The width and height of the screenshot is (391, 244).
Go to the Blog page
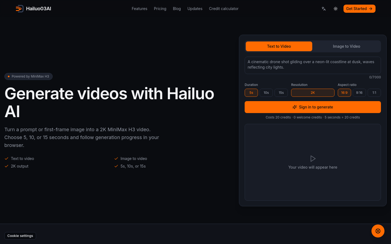tap(177, 9)
